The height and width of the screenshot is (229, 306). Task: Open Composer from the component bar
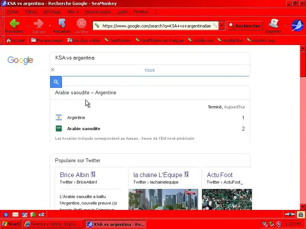click(x=24, y=214)
